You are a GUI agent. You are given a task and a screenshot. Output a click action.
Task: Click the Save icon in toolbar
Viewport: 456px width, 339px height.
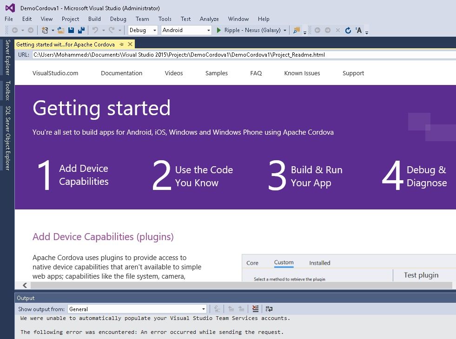71,30
